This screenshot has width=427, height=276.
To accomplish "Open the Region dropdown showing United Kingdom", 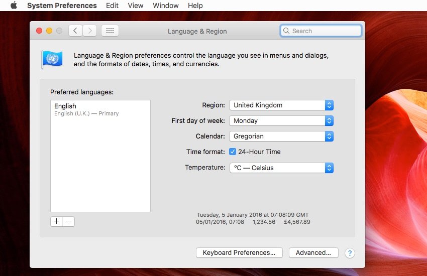I will pos(281,105).
